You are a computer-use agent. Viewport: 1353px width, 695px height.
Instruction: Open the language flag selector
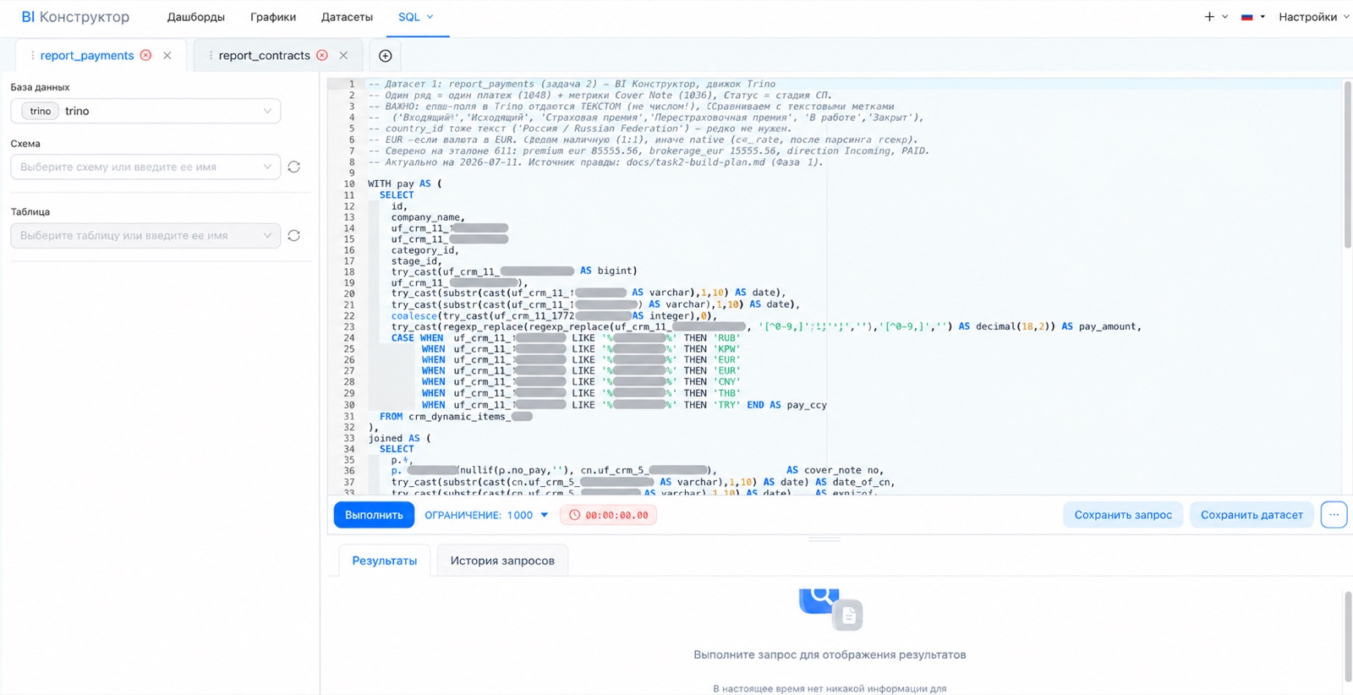[x=1252, y=17]
